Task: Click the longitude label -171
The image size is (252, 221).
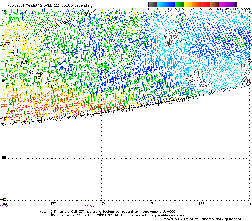Action: point(151,204)
